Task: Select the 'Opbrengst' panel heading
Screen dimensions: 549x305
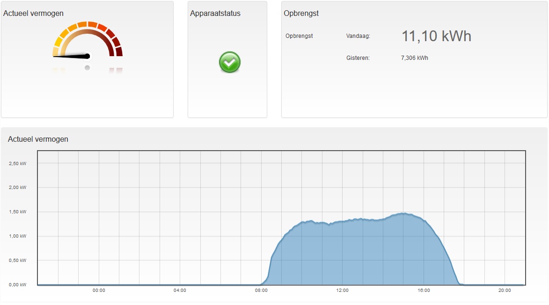Action: pyautogui.click(x=301, y=13)
